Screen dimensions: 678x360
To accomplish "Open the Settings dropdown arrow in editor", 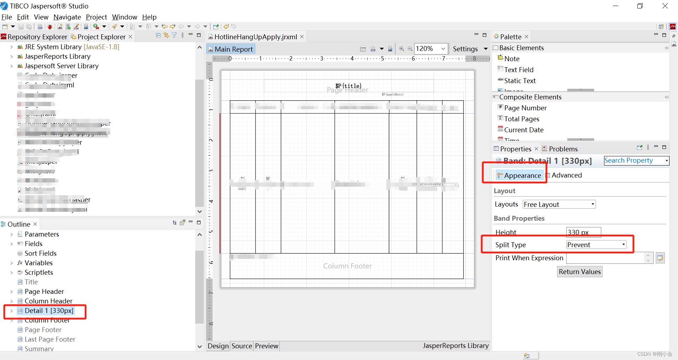I will pos(486,49).
